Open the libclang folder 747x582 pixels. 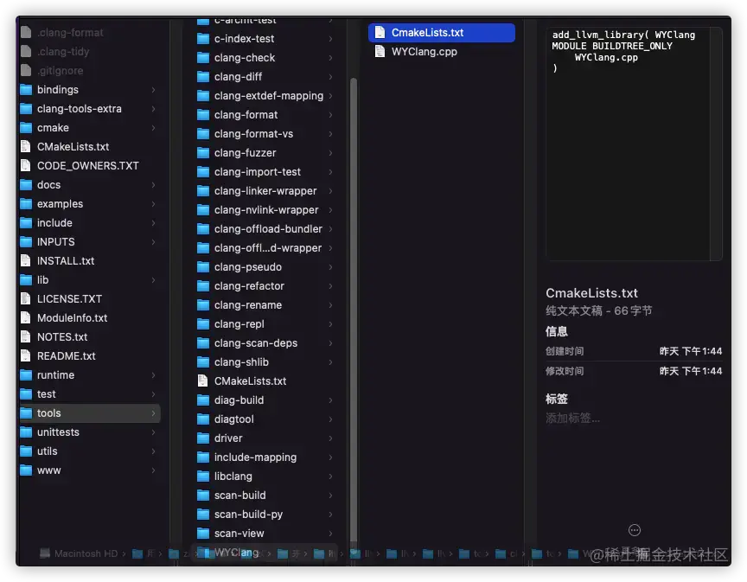[x=233, y=476]
